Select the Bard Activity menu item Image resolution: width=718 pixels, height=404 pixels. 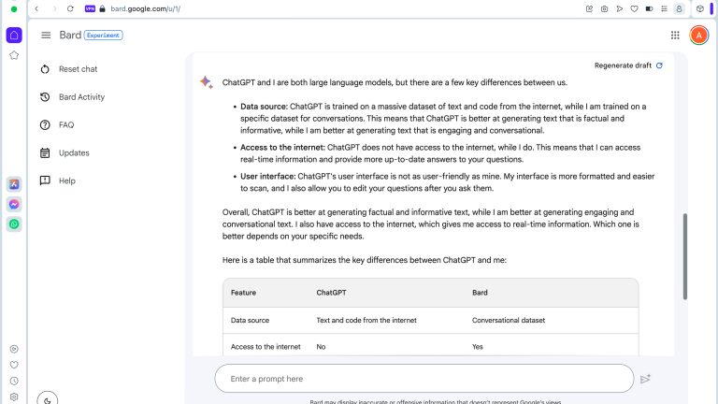tap(81, 97)
